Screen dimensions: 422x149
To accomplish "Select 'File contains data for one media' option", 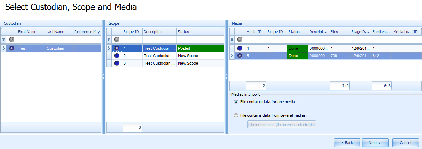I will (x=236, y=102).
